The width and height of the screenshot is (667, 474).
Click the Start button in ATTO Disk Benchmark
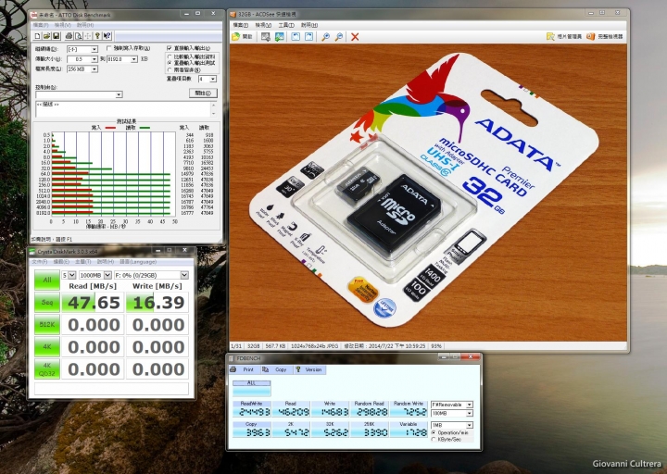click(x=203, y=94)
